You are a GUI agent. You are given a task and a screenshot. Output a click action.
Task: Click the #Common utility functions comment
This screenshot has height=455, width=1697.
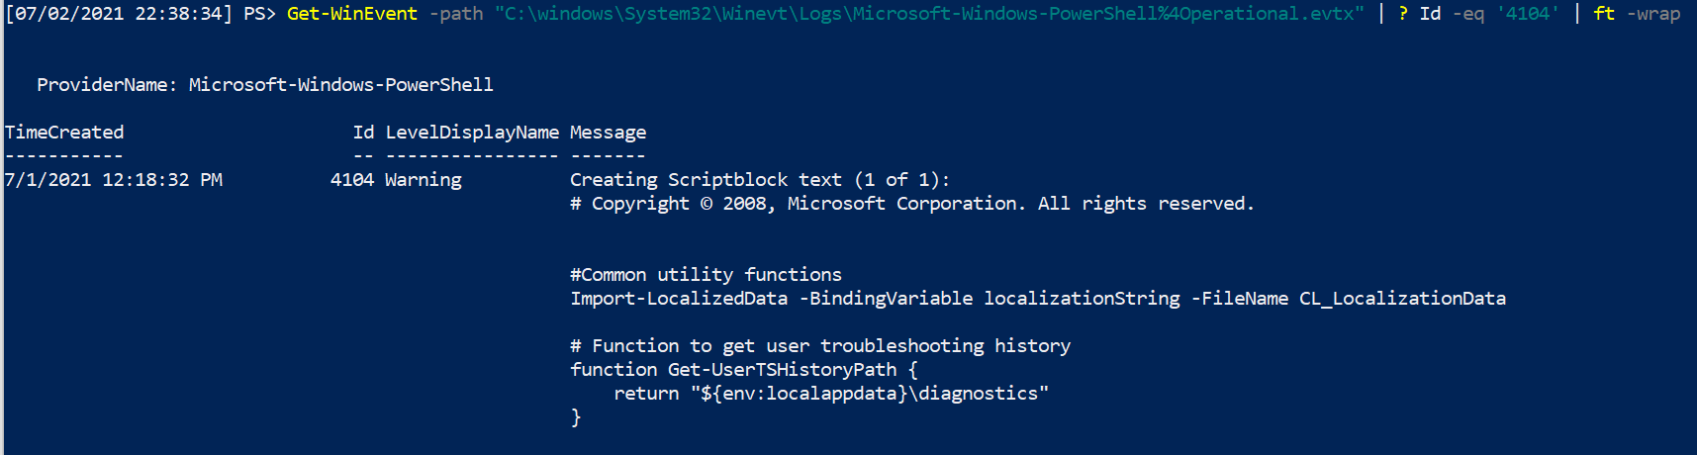(706, 275)
